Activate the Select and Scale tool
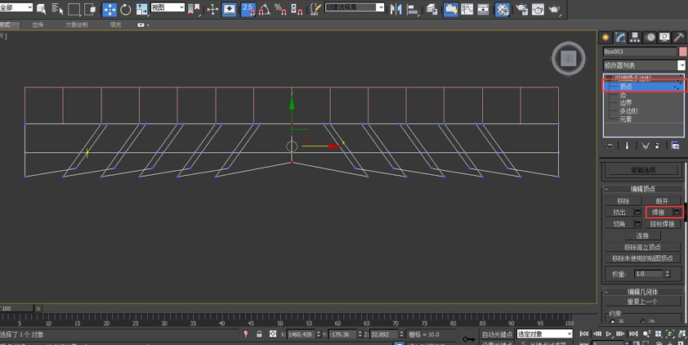This screenshot has width=688, height=345. point(141,9)
